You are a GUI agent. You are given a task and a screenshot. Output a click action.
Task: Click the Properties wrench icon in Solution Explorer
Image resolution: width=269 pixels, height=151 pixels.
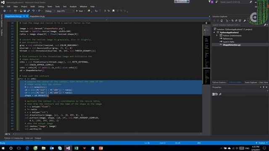(245, 21)
